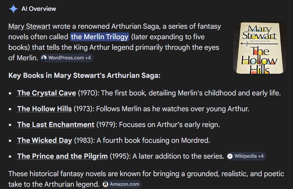This screenshot has height=189, width=293.
Task: Click the Key Books section heading
Action: [84, 75]
